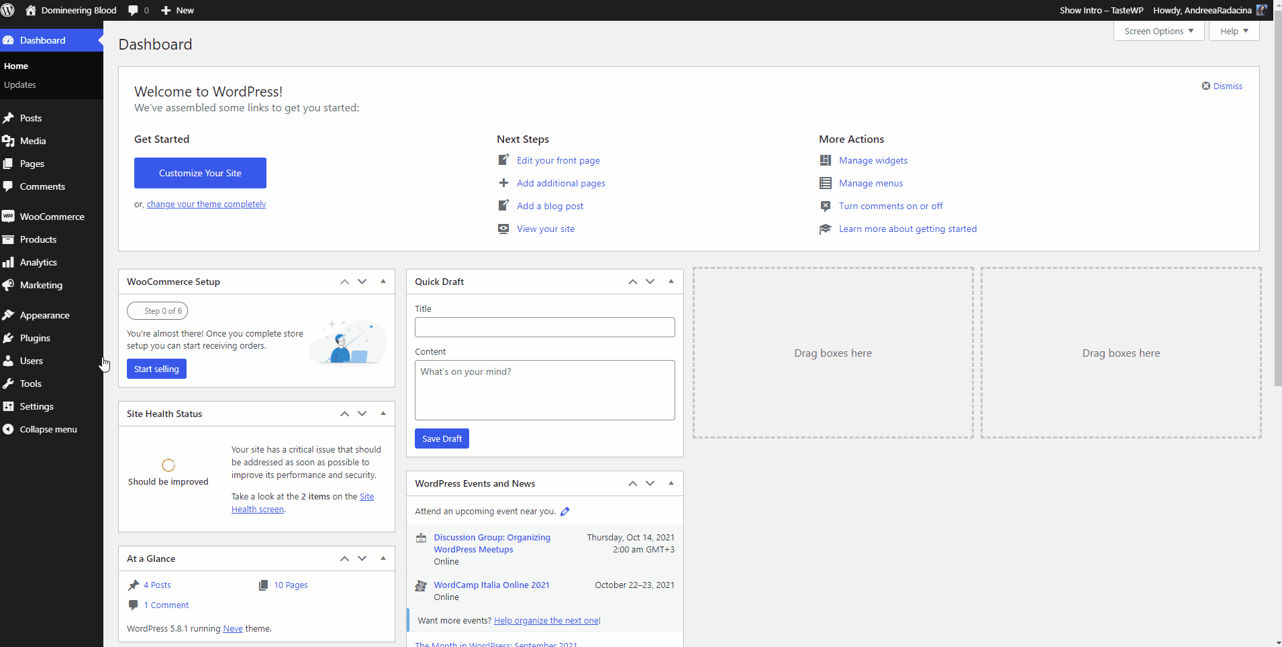The image size is (1282, 647).
Task: Move WooCommerce Setup box down
Action: 362,282
